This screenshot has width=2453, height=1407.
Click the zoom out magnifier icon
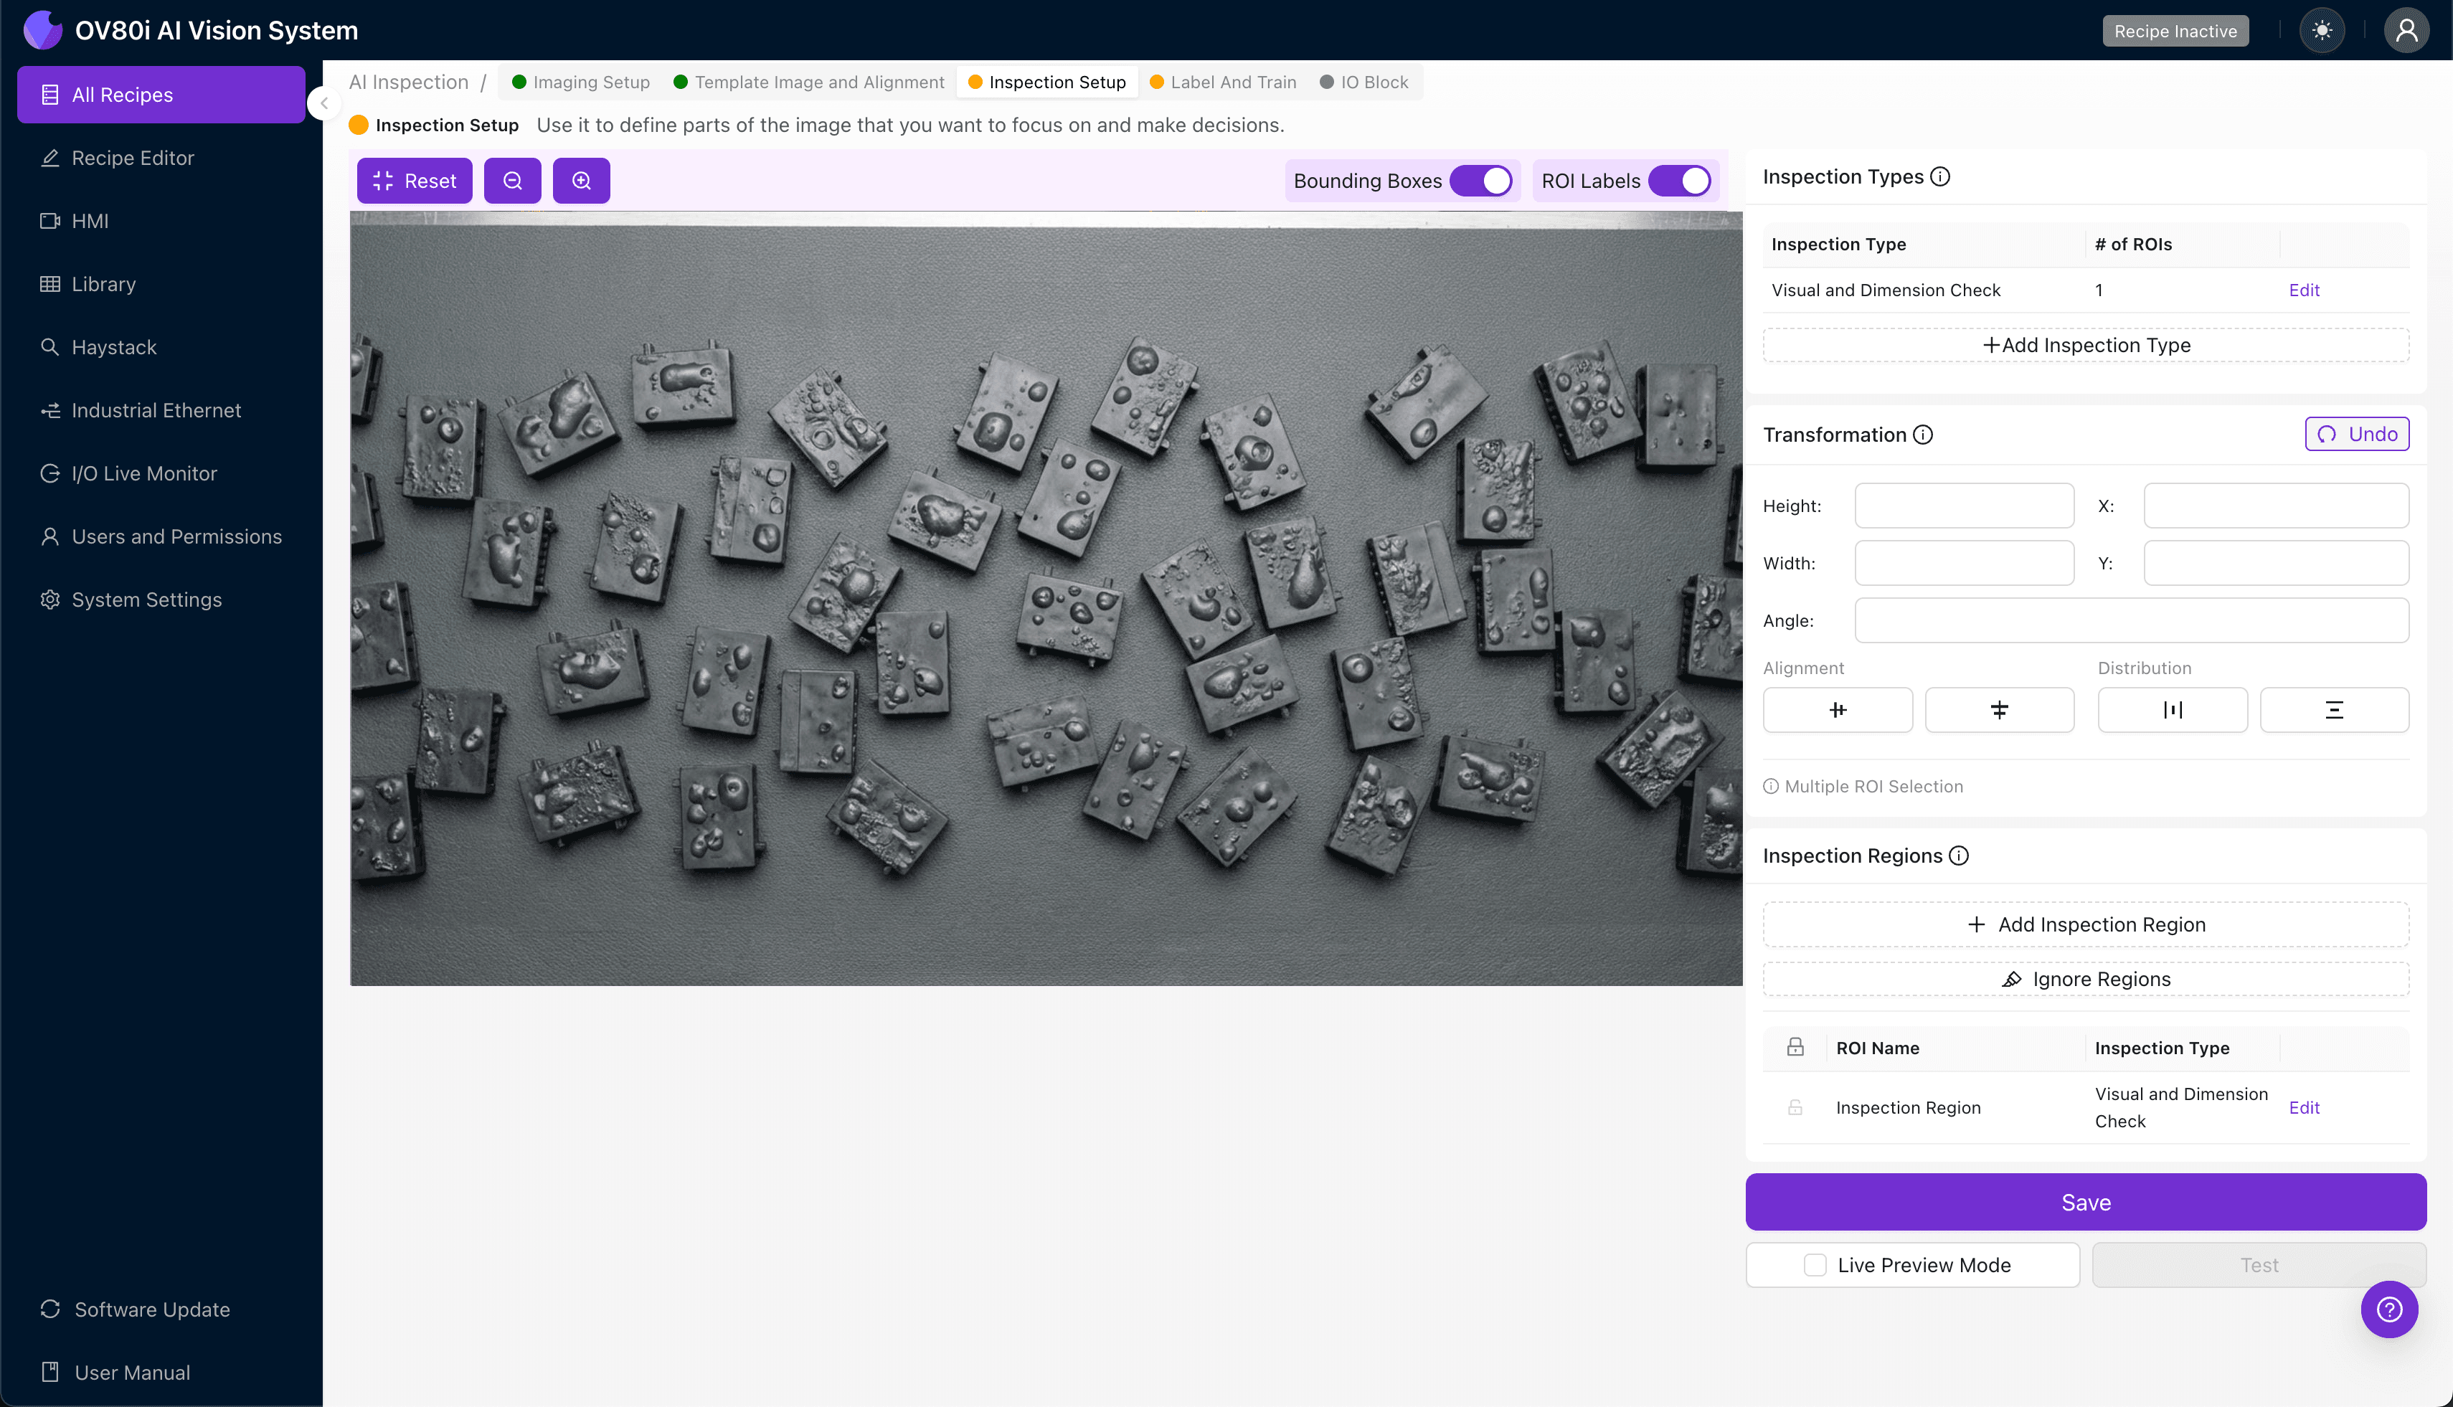coord(512,181)
